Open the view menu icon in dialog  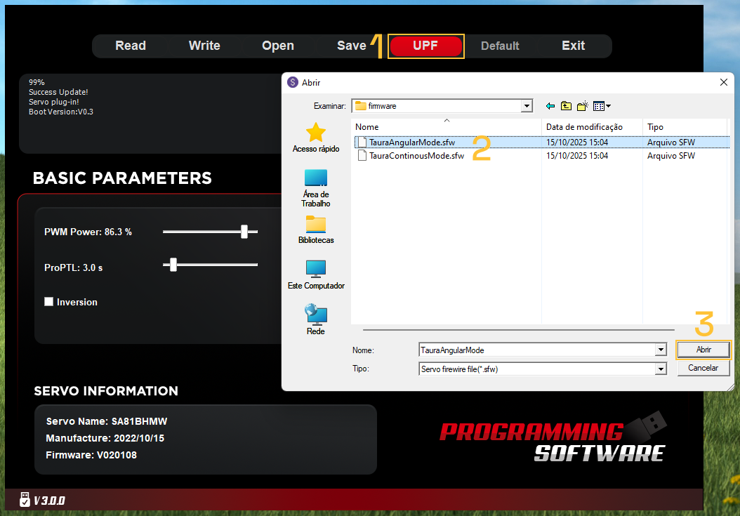(601, 106)
